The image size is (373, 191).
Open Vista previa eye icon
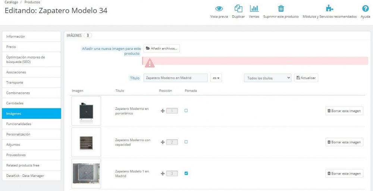(x=219, y=9)
